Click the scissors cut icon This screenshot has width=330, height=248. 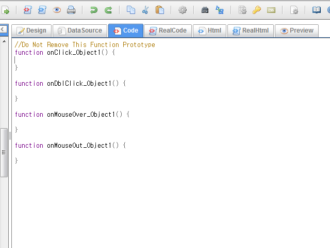145,10
